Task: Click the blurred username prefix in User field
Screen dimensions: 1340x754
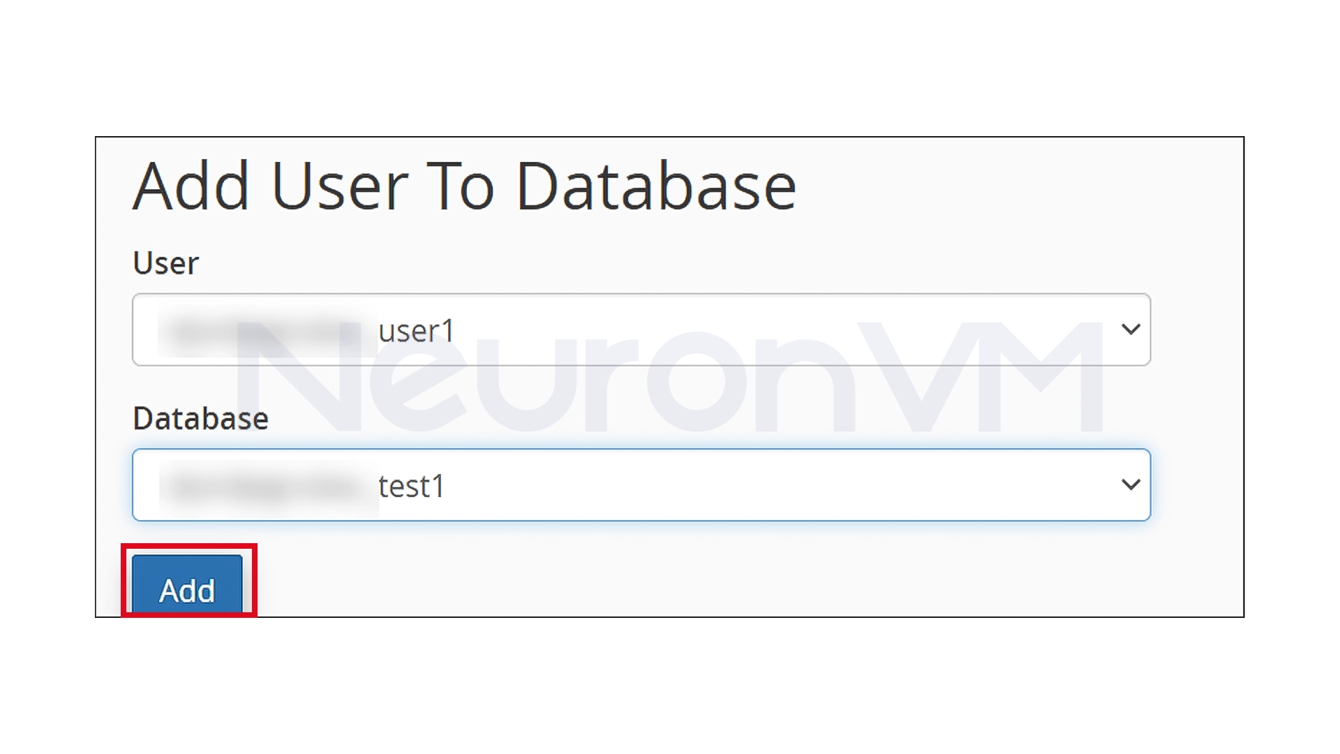Action: tap(258, 330)
